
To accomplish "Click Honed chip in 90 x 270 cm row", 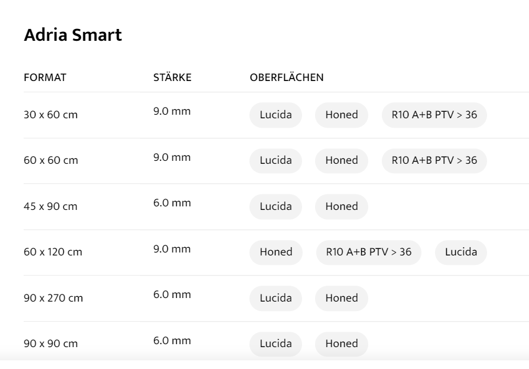I will coord(341,298).
